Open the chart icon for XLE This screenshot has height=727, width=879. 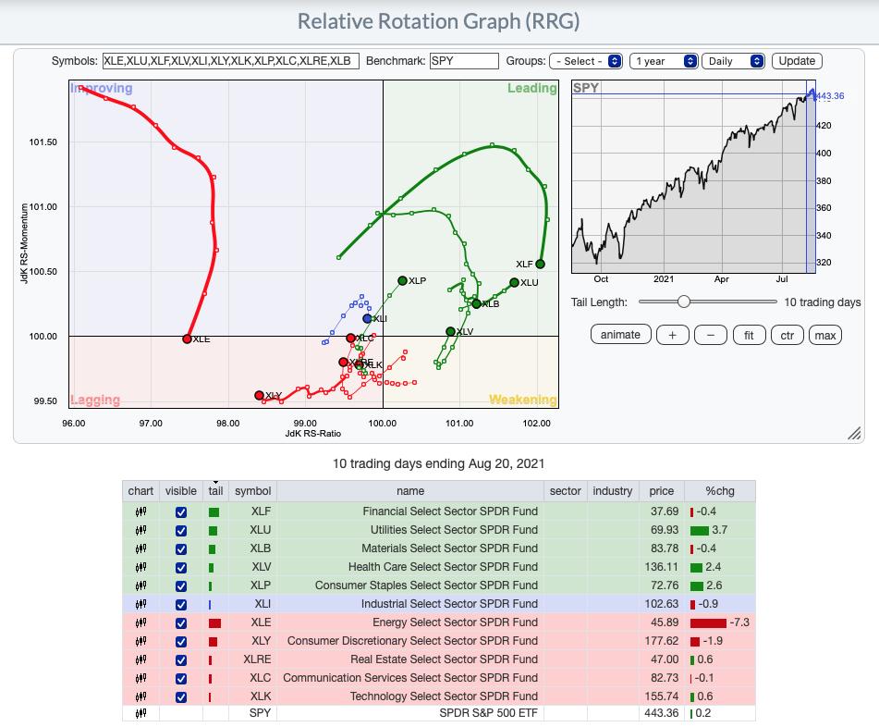pos(140,622)
